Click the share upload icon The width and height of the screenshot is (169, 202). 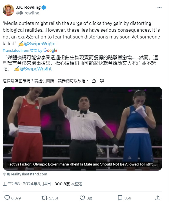(158, 198)
